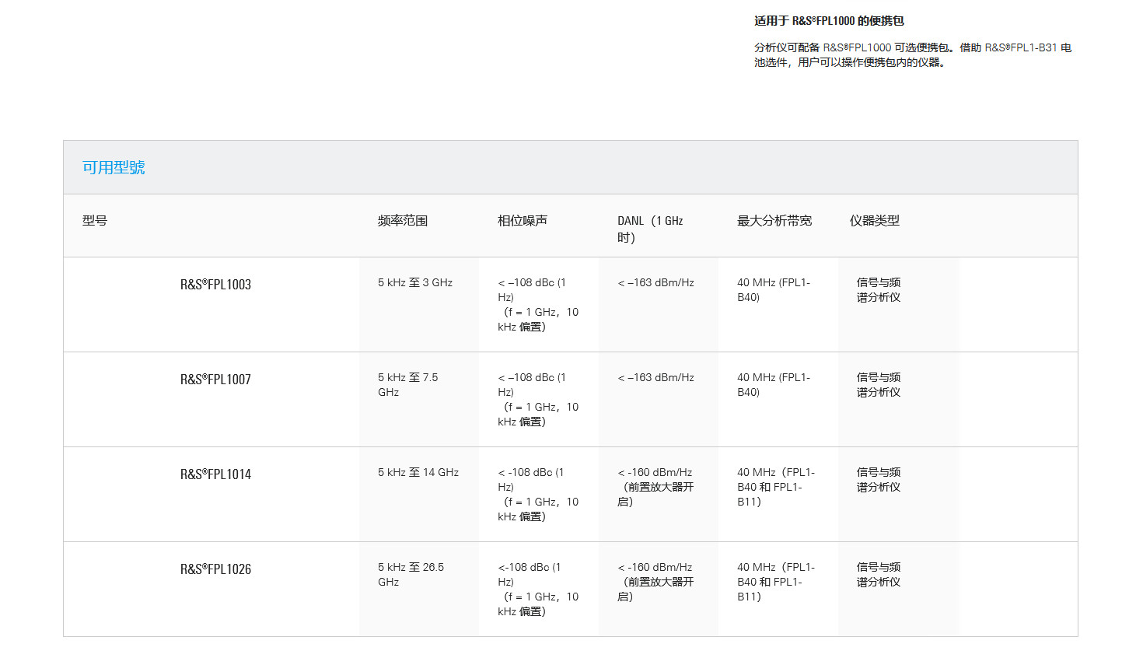
Task: Click the 5 kHz 至 26.5 GHz frequency cell
Action: click(x=411, y=575)
